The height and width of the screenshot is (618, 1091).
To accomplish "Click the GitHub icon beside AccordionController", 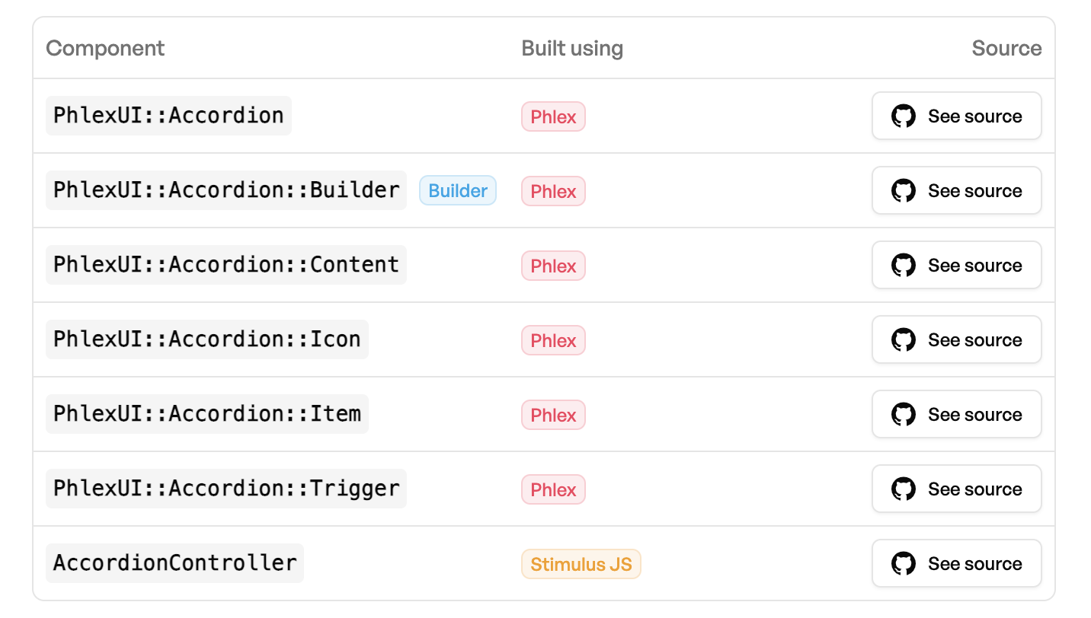I will click(x=903, y=563).
